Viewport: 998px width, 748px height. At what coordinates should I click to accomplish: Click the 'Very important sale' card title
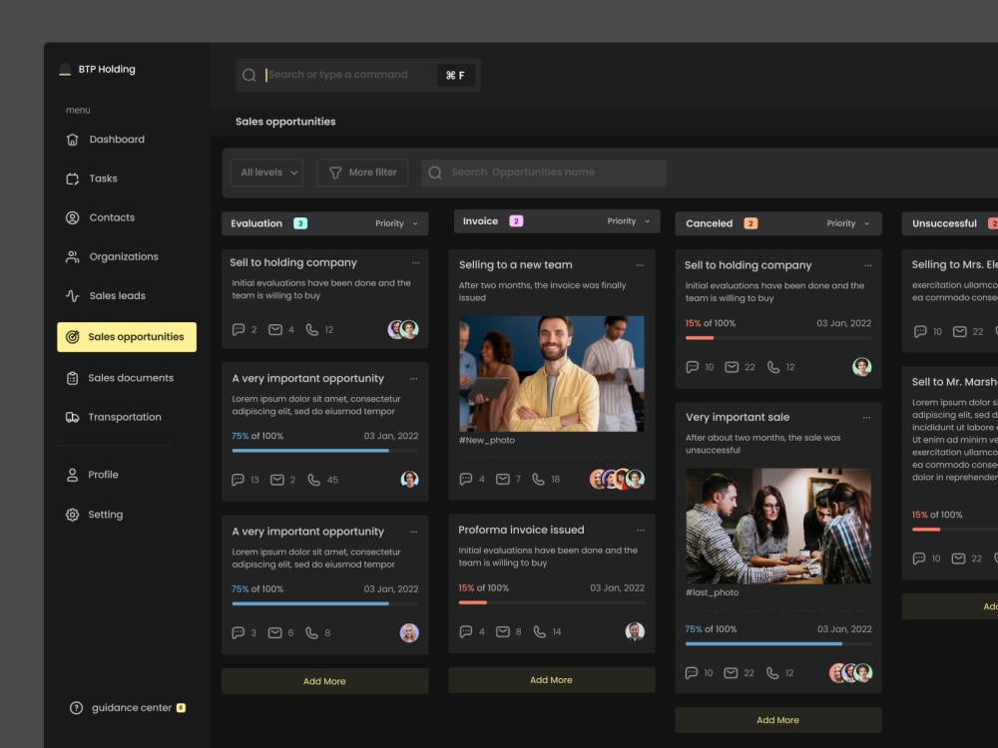[738, 417]
